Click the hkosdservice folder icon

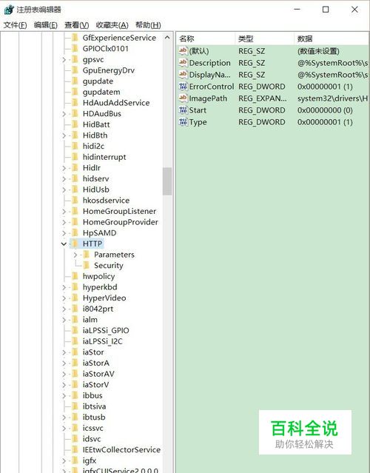pyautogui.click(x=75, y=201)
